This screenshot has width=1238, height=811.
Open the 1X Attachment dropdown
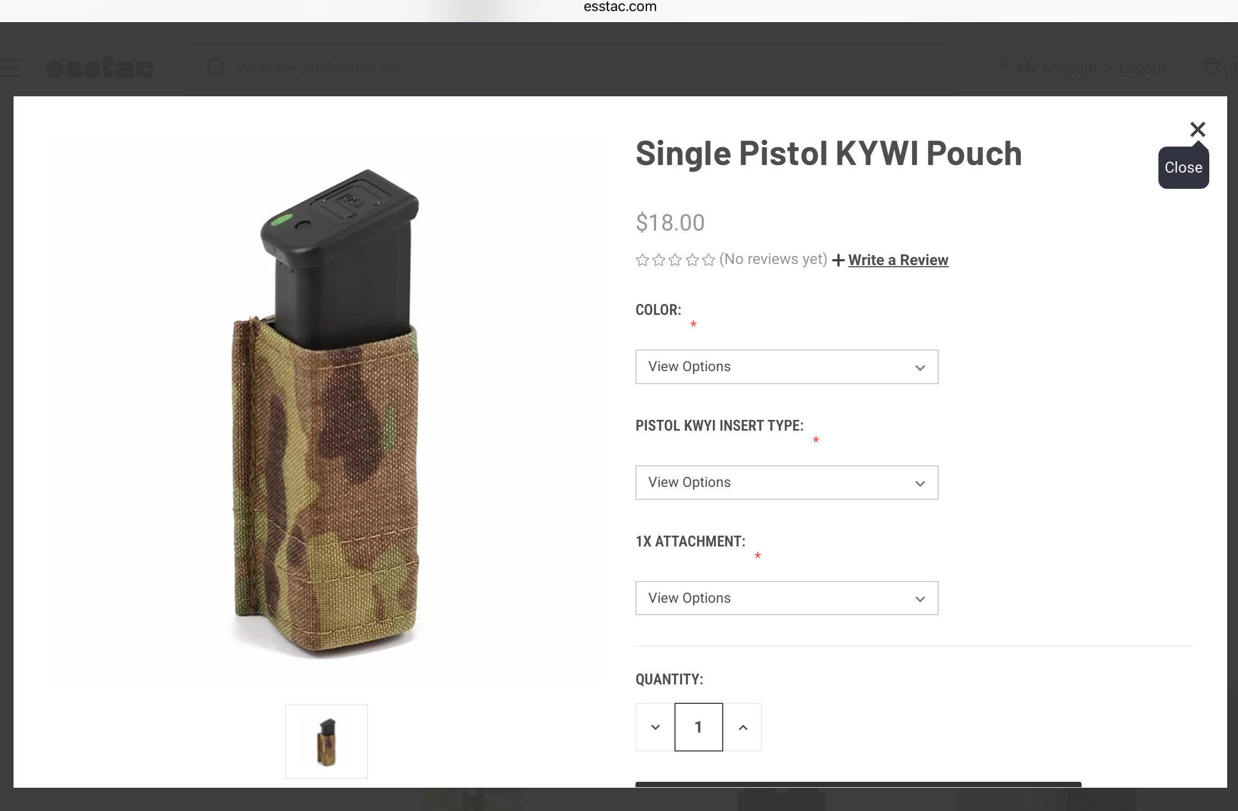(x=787, y=598)
